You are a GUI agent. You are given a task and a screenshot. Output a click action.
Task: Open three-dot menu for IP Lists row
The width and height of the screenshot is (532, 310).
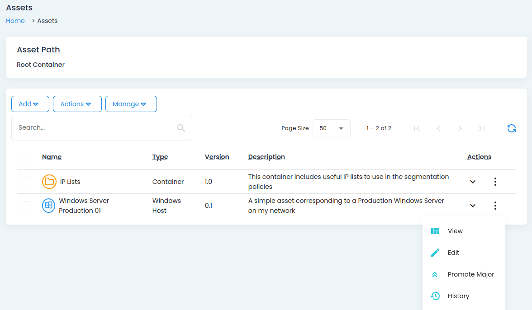(x=495, y=182)
